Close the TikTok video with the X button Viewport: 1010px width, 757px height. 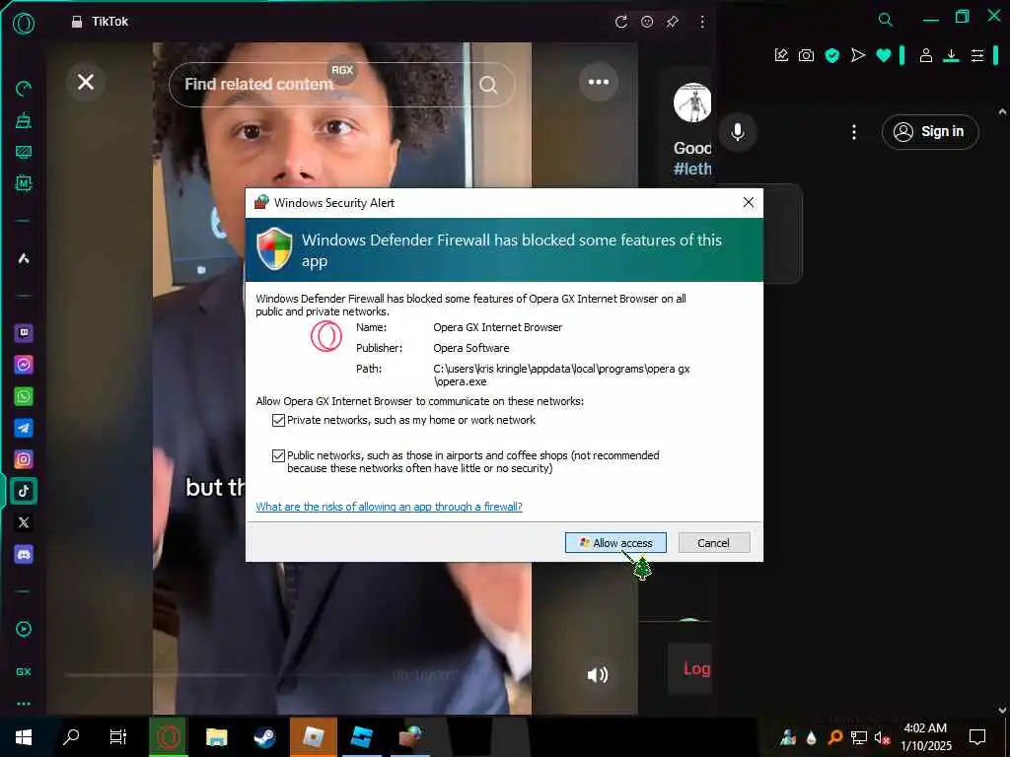86,82
